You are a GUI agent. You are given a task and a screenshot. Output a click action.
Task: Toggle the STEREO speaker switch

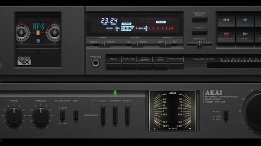115,115
